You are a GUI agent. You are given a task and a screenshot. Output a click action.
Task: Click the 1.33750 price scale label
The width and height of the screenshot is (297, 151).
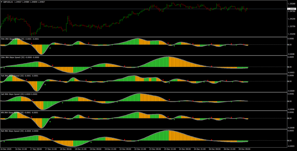pyautogui.click(x=291, y=26)
